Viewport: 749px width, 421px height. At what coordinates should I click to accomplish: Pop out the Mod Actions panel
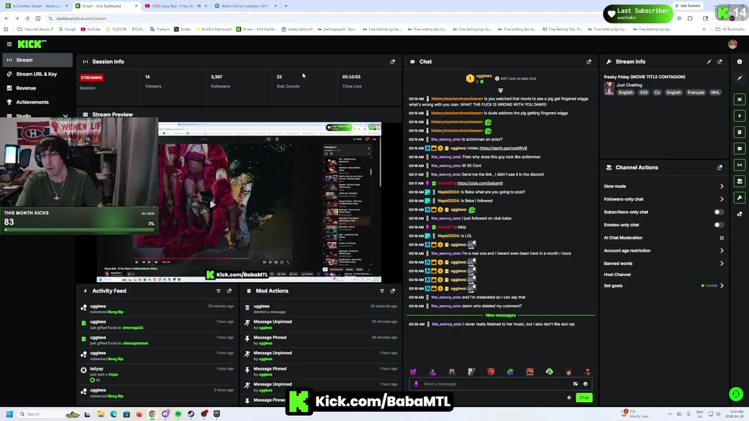[393, 291]
